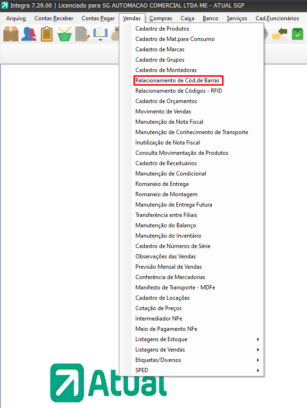307x408 pixels.
Task: Expand the Listagens de Vendas submenu arrow
Action: [x=257, y=350]
